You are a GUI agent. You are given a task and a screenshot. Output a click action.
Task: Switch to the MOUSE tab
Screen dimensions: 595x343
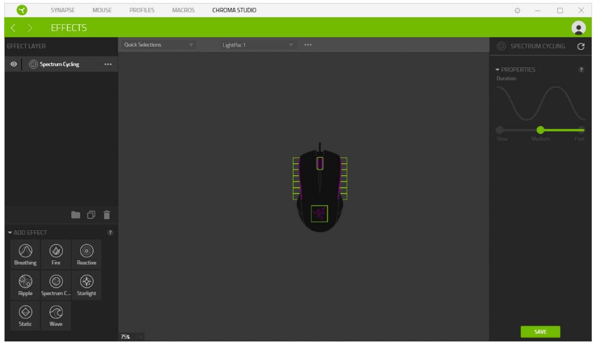[102, 10]
